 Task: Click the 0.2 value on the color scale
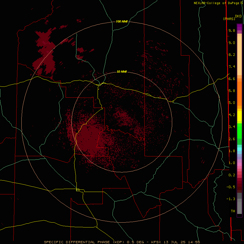(232, 175)
